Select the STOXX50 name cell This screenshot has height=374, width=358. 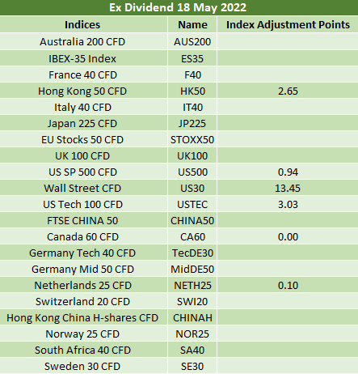pyautogui.click(x=192, y=140)
